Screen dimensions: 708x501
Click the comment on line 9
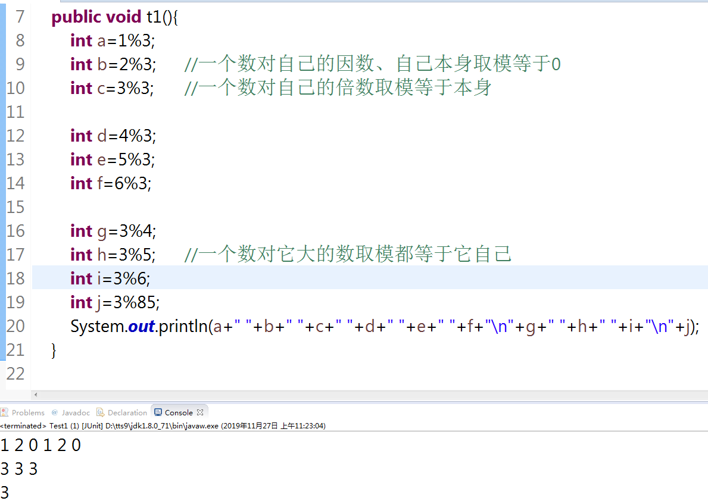click(x=373, y=64)
